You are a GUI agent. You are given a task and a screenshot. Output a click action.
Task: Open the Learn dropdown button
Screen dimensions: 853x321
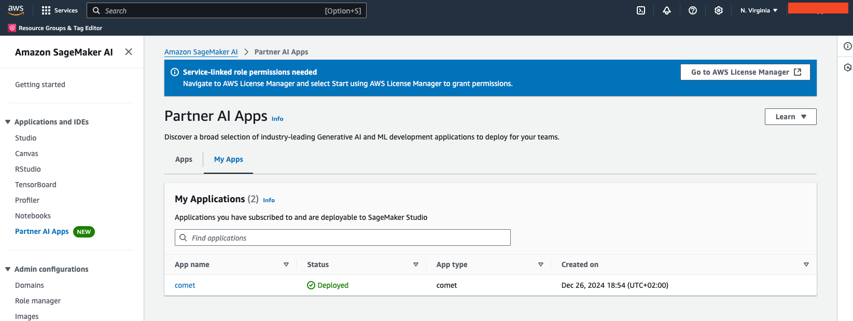[x=790, y=117]
